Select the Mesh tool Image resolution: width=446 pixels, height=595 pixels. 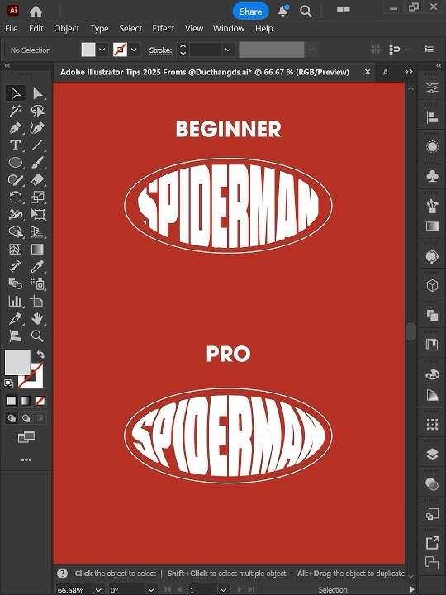pyautogui.click(x=15, y=250)
